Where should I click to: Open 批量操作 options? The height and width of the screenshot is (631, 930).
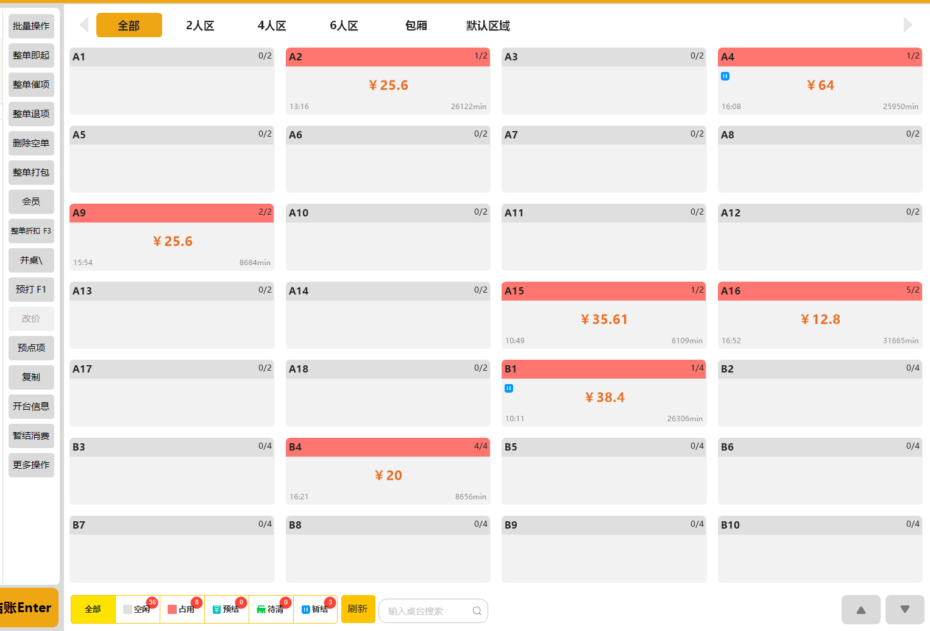click(x=31, y=26)
